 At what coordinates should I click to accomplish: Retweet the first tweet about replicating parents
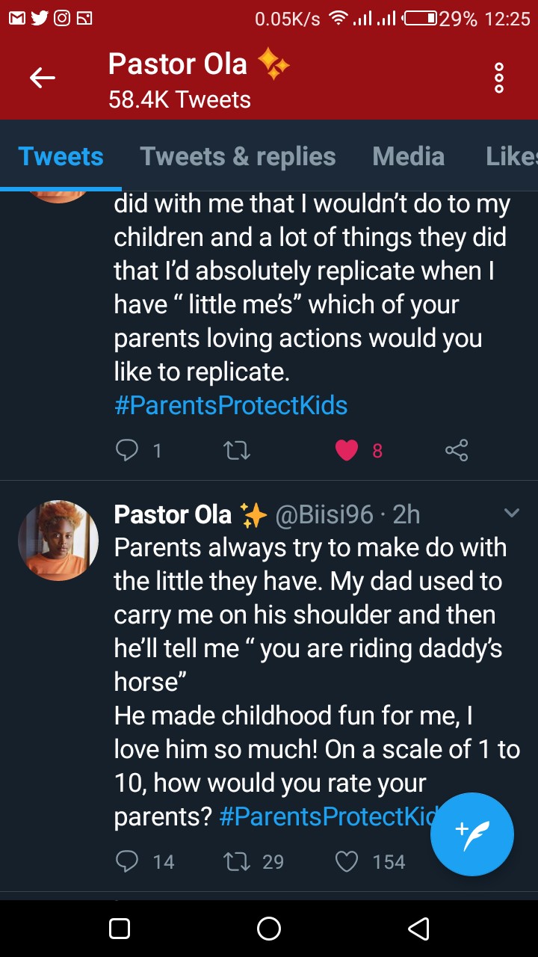237,450
